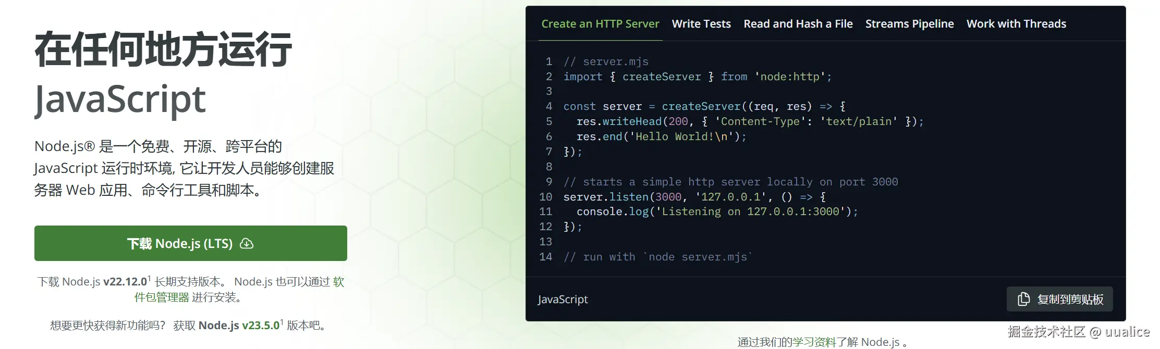Image resolution: width=1160 pixels, height=349 pixels.
Task: Click the v22.12.0 version text
Action: 125,282
